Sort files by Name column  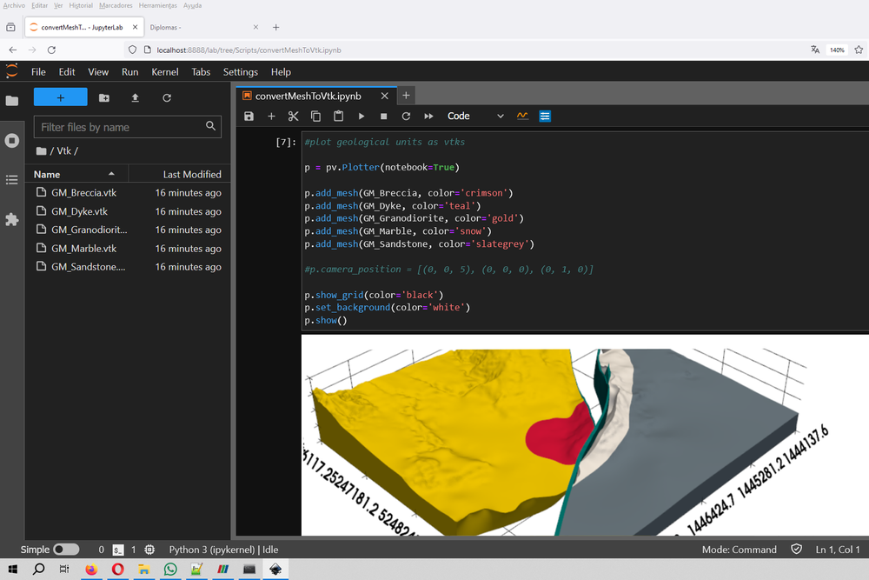tap(77, 174)
